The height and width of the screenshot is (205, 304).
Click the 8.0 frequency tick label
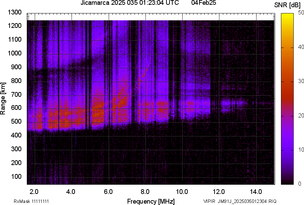145,191
